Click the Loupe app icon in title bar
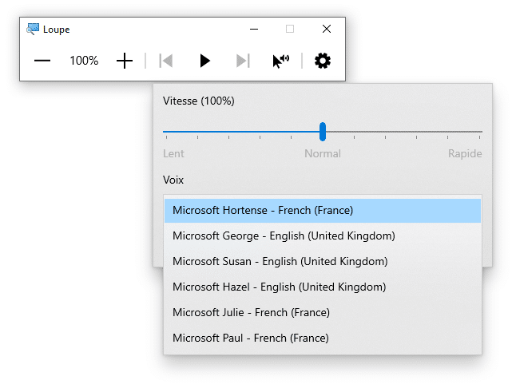 (x=33, y=29)
